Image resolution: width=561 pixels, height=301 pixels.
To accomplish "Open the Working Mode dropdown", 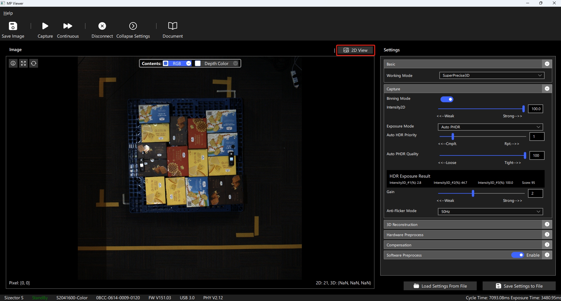I will coord(492,76).
